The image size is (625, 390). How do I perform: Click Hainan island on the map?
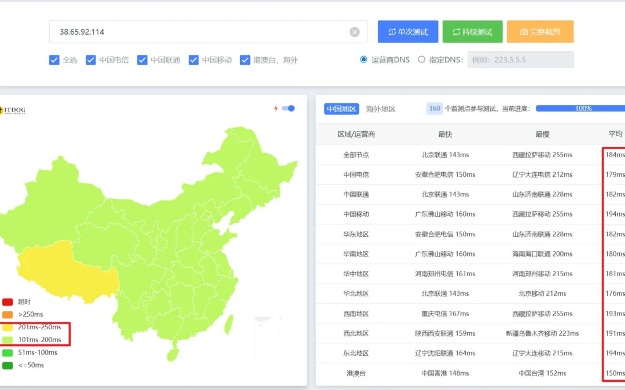[x=173, y=354]
